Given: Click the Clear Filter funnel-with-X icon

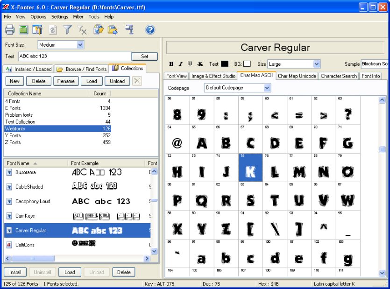Looking at the screenshot, I should pos(82,30).
